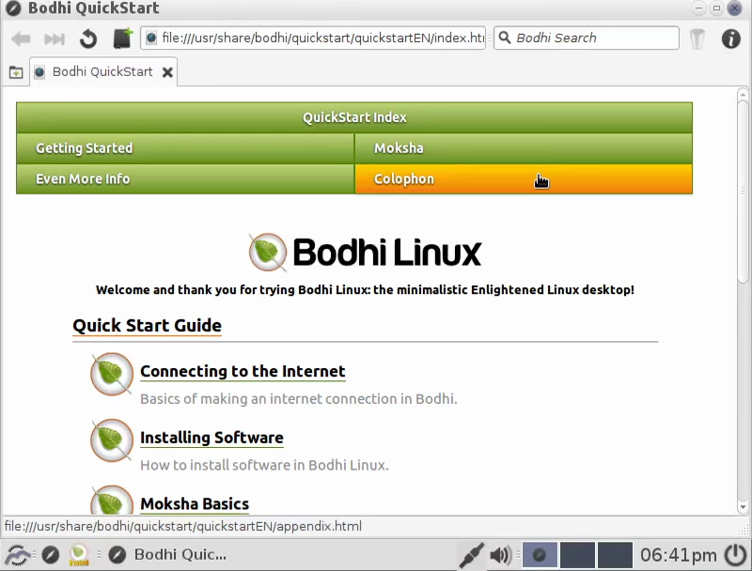Image resolution: width=752 pixels, height=571 pixels.
Task: Open a new tab with the plus icon
Action: tap(16, 72)
